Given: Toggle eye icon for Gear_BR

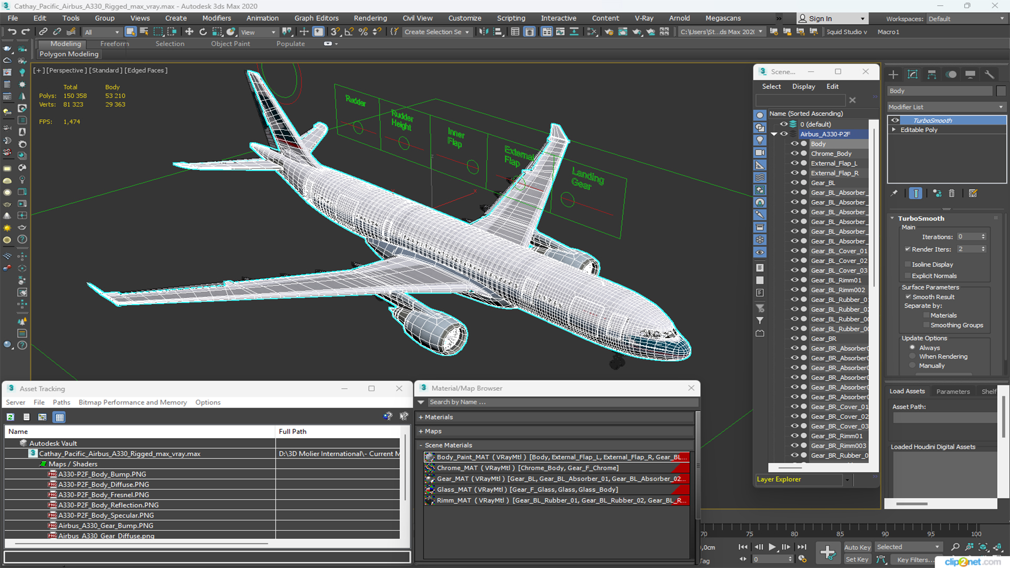Looking at the screenshot, I should pos(794,338).
